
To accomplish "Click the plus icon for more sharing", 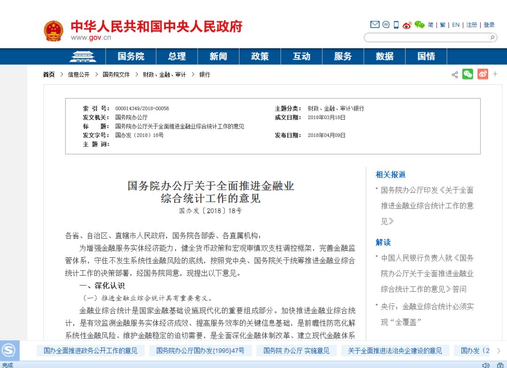I will [495, 74].
